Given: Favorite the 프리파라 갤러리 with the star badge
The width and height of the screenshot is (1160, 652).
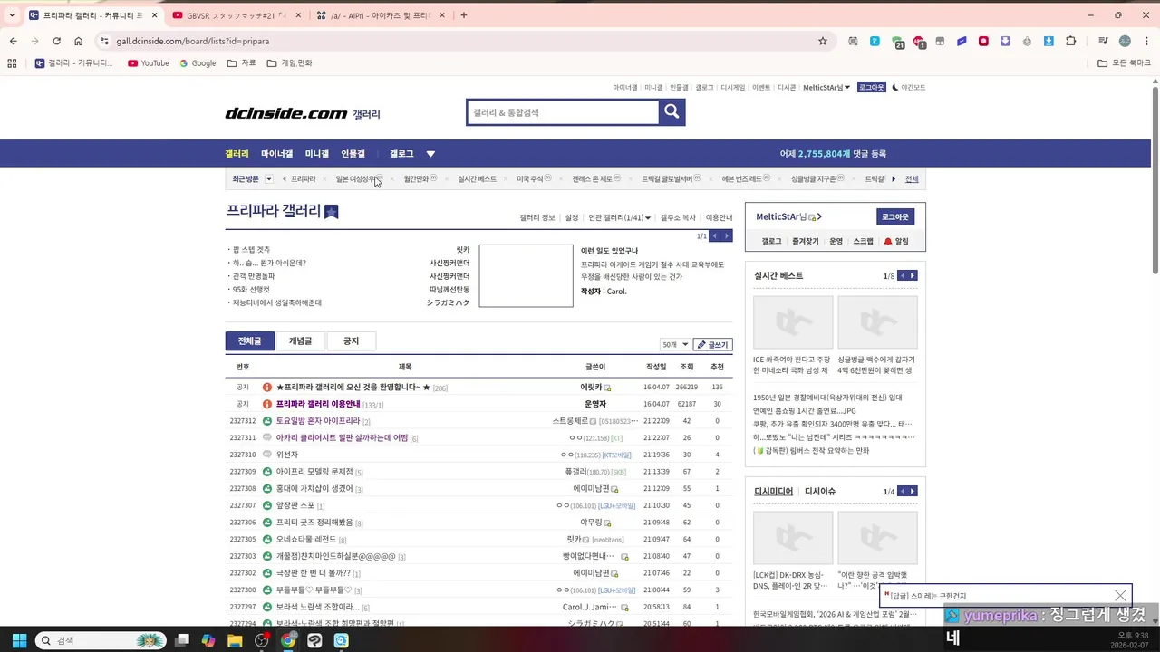Looking at the screenshot, I should tap(332, 212).
